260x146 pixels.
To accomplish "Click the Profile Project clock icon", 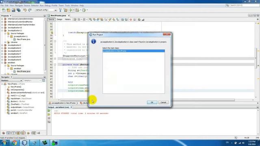I will click(84, 10).
